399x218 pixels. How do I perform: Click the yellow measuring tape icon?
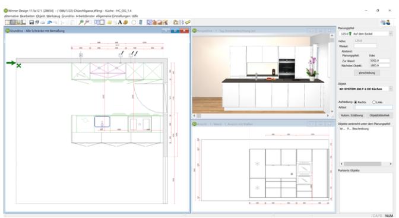point(188,23)
